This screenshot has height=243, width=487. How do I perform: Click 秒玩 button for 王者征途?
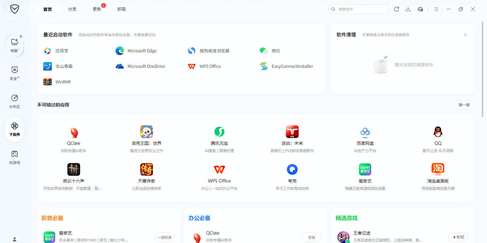458,237
